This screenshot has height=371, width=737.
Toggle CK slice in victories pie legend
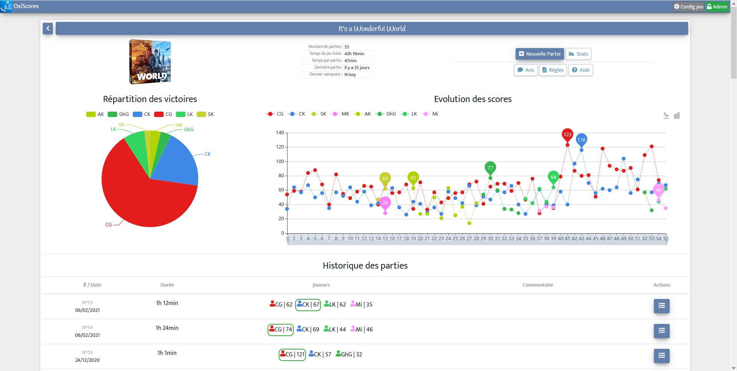(x=142, y=114)
